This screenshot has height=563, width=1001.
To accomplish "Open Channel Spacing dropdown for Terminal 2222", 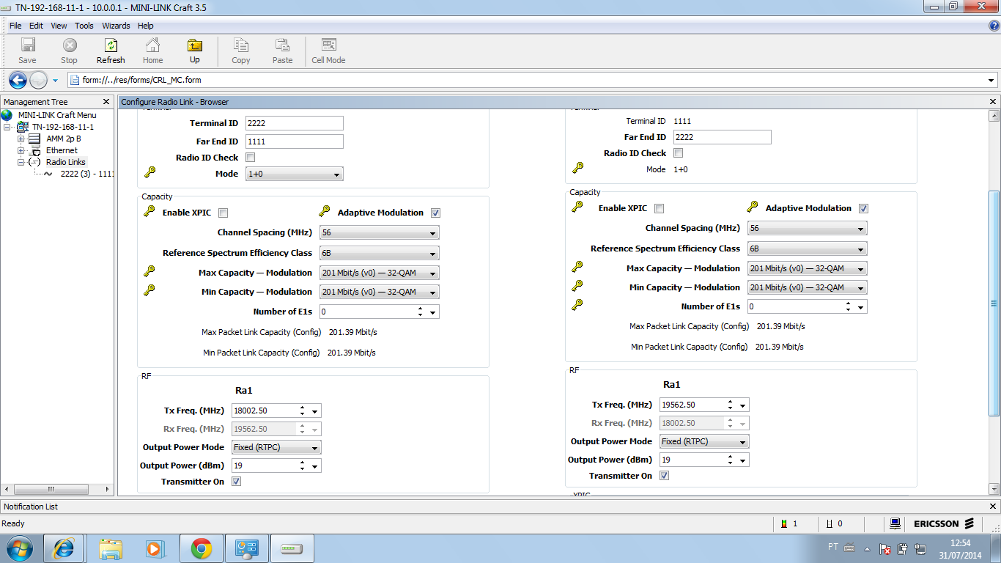I will tap(380, 232).
